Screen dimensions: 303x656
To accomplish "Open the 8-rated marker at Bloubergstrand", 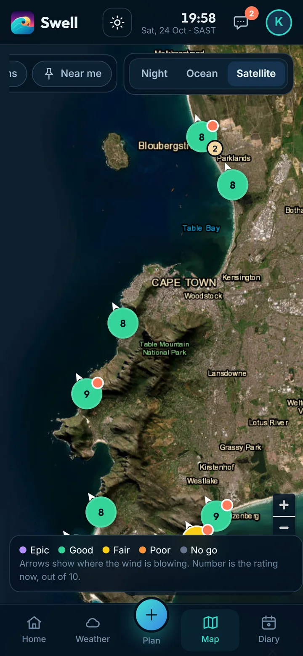I will pyautogui.click(x=202, y=137).
